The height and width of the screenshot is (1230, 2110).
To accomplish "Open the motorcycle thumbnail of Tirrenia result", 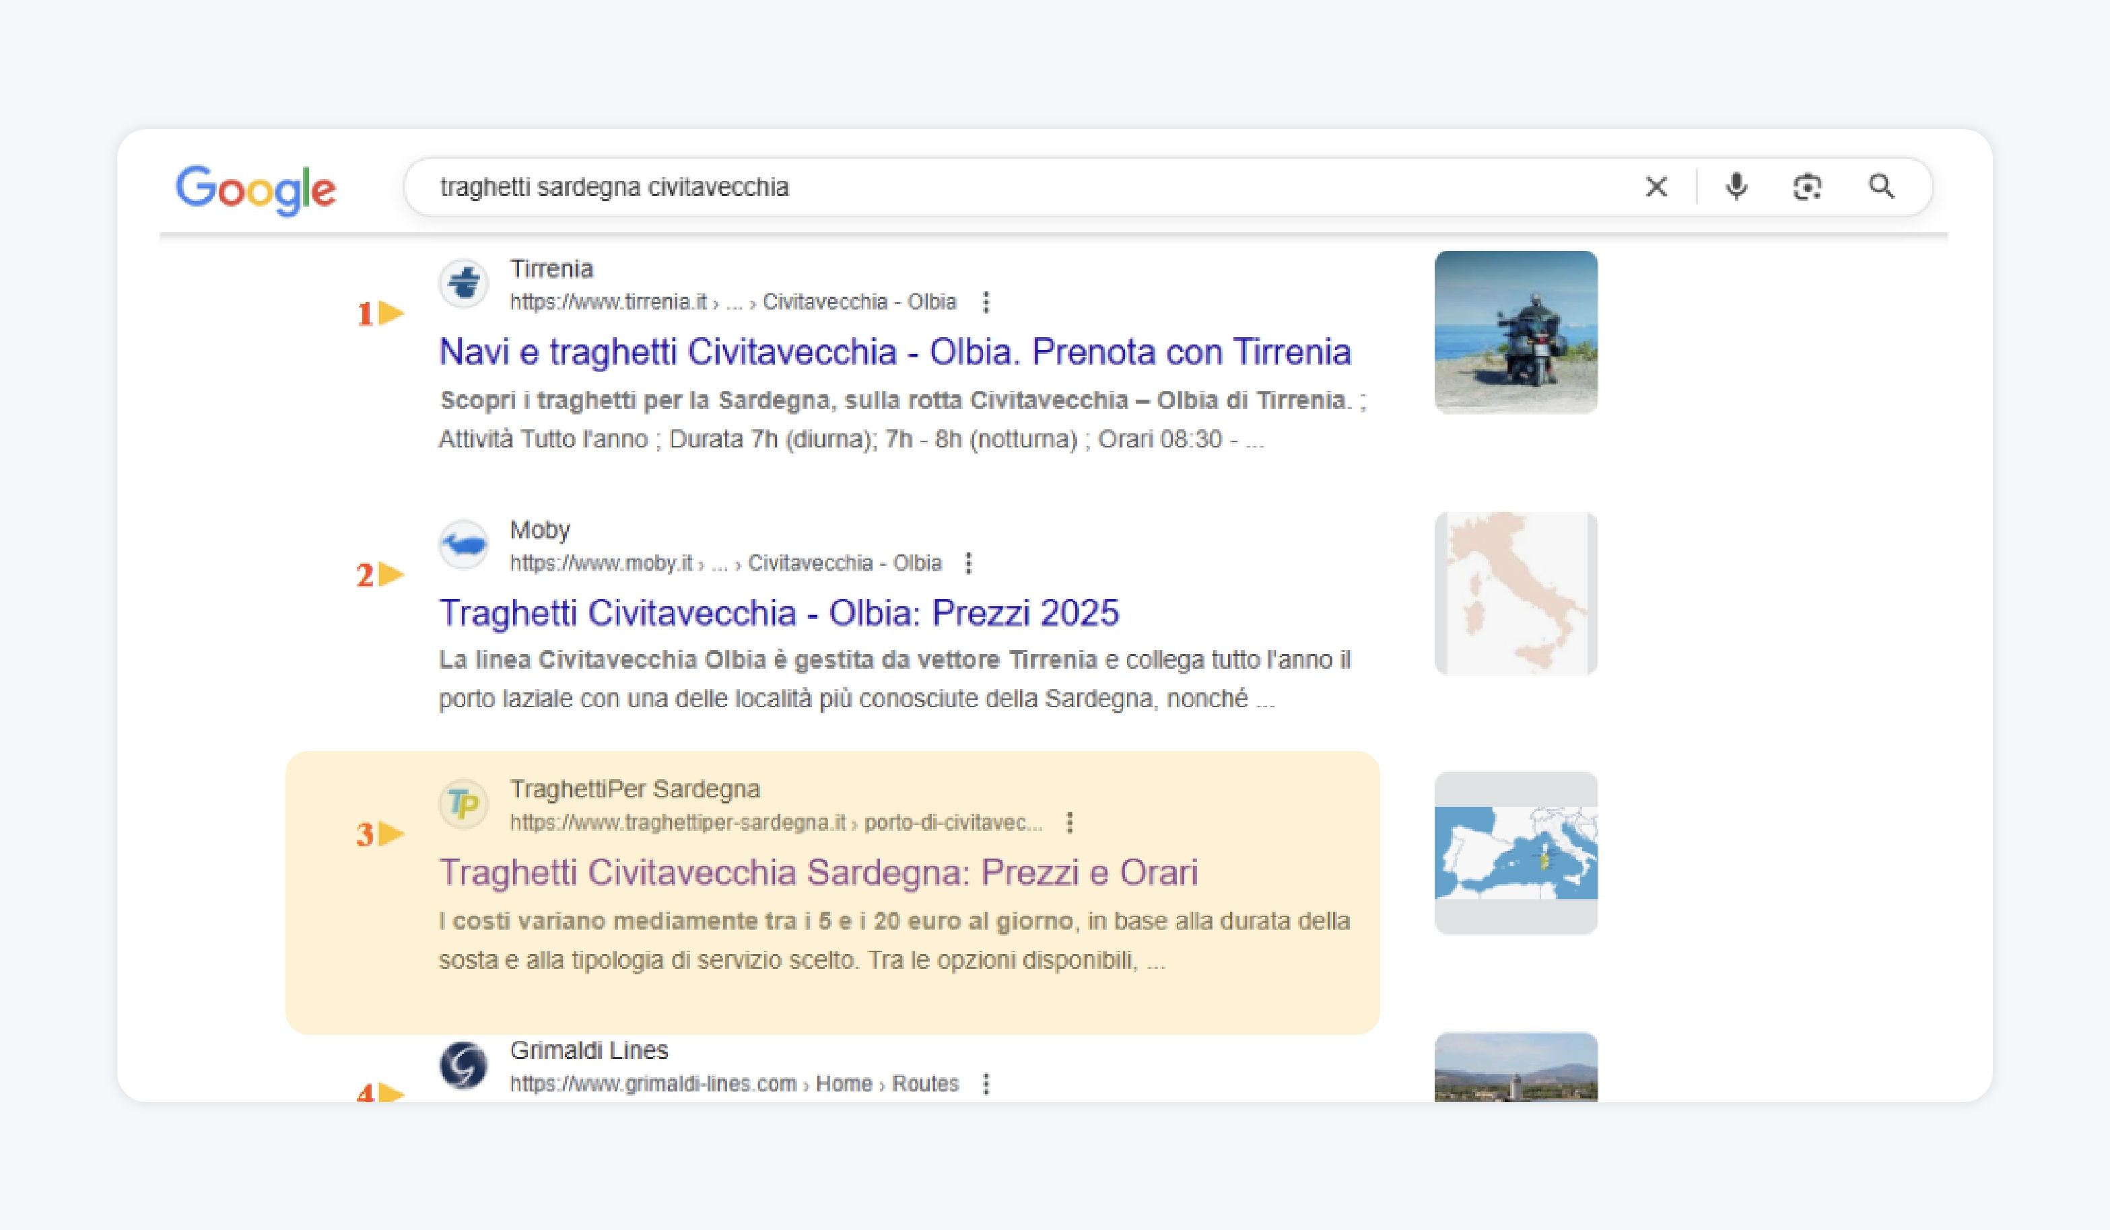I will click(1516, 332).
